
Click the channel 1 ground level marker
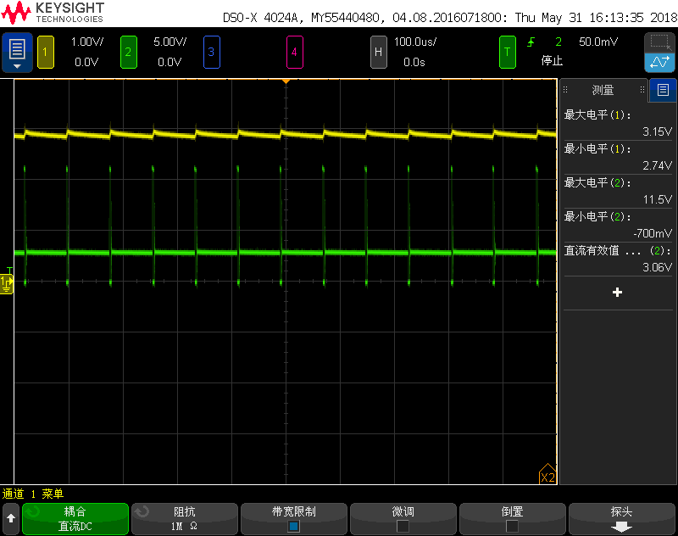point(7,283)
